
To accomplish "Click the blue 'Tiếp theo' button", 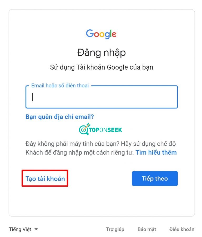I will coord(155,178).
